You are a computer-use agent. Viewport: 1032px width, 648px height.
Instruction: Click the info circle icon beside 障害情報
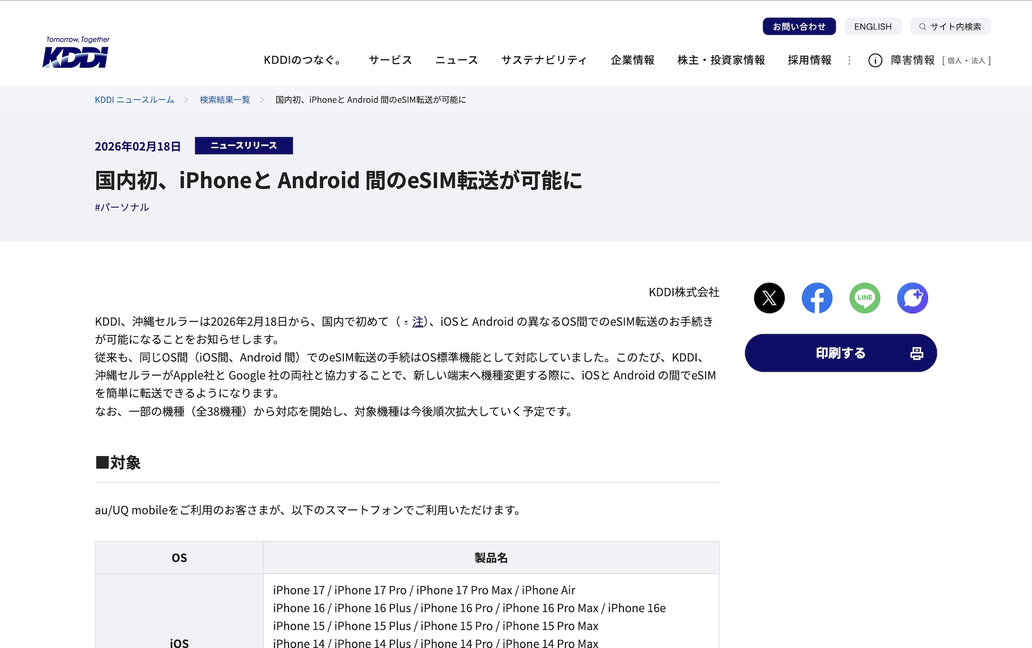(x=875, y=60)
